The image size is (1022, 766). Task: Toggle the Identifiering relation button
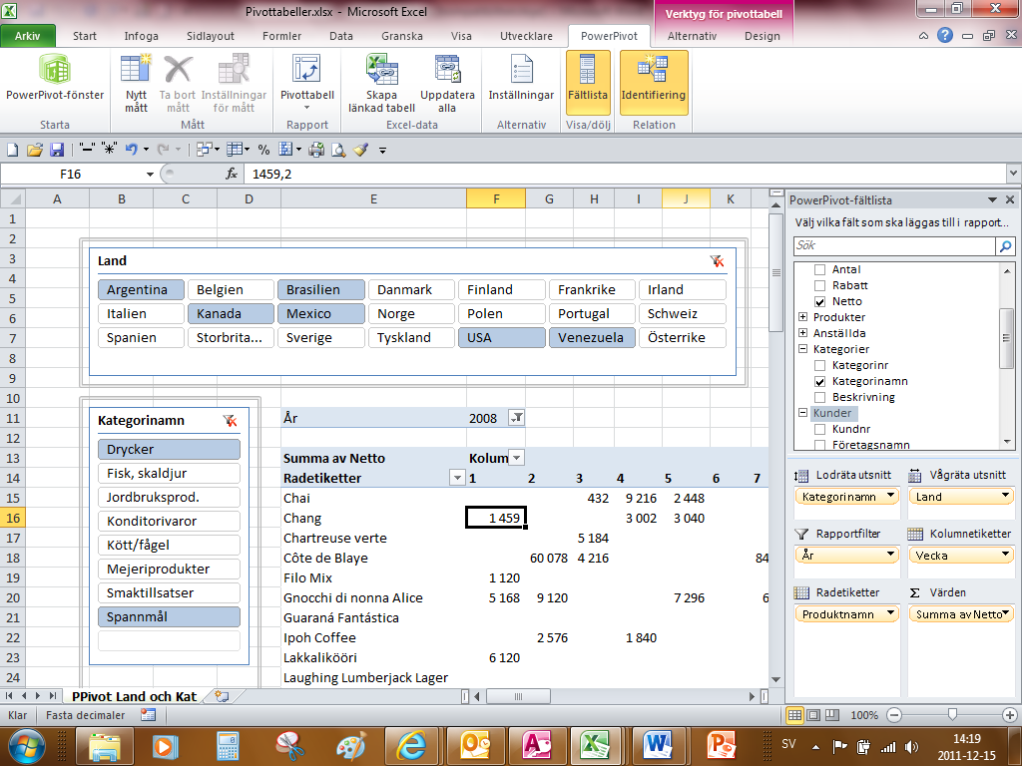click(x=654, y=82)
